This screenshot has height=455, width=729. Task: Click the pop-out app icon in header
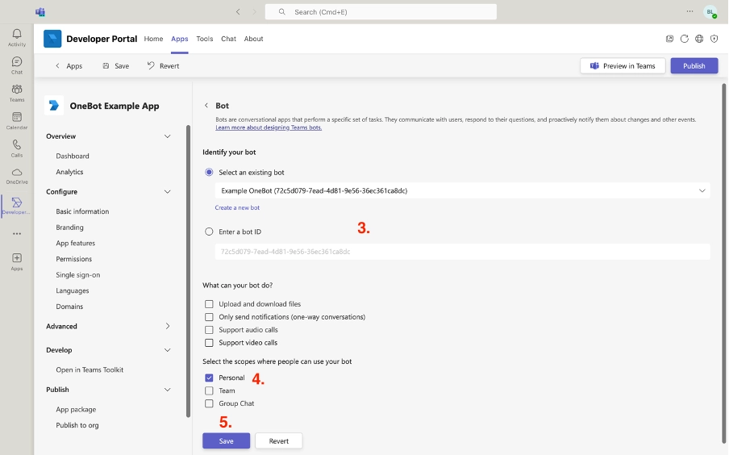click(x=669, y=39)
